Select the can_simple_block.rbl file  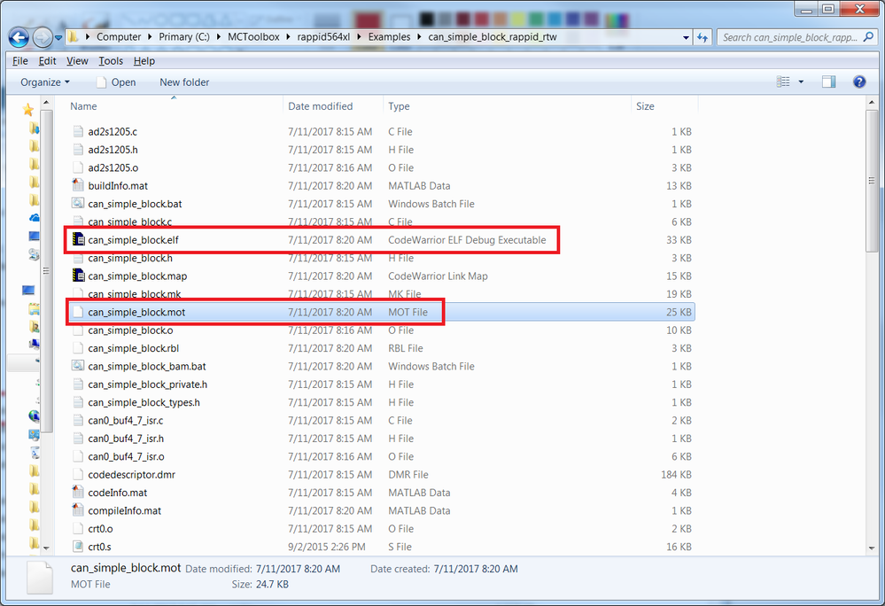133,348
